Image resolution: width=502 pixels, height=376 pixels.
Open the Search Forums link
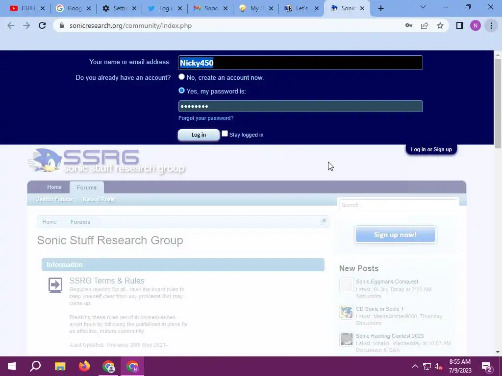point(54,200)
